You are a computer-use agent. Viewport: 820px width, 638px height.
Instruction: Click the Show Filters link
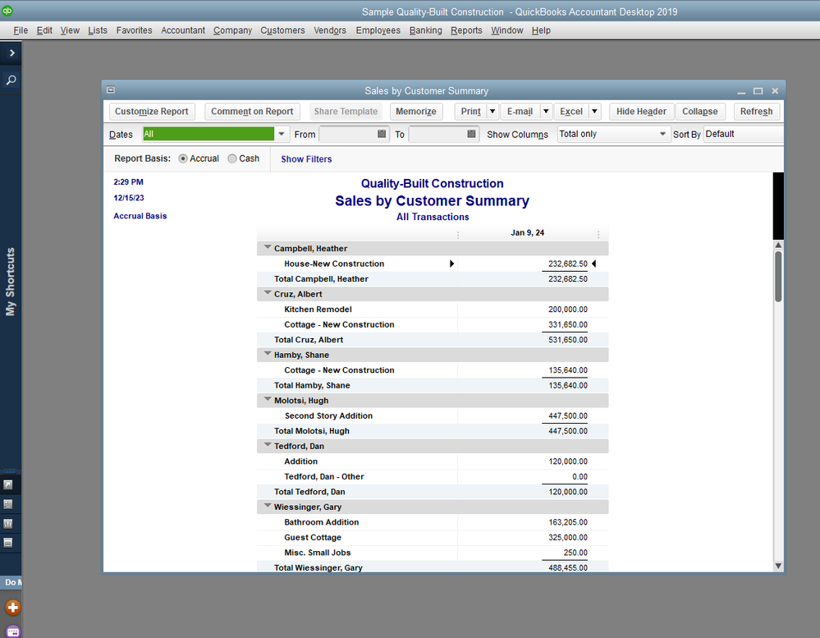[306, 159]
